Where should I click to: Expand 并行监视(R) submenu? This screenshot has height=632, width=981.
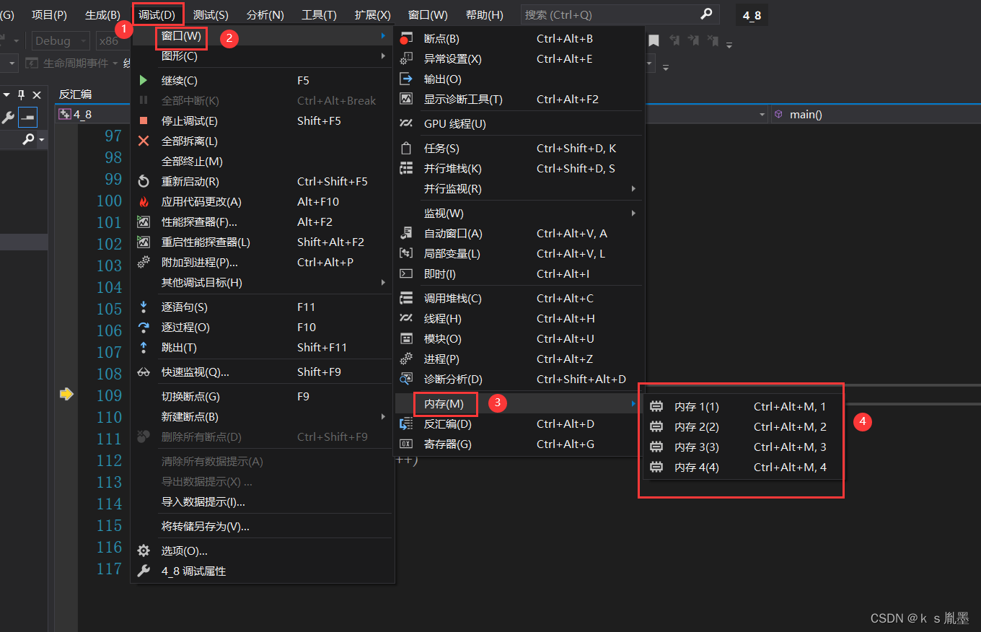518,189
